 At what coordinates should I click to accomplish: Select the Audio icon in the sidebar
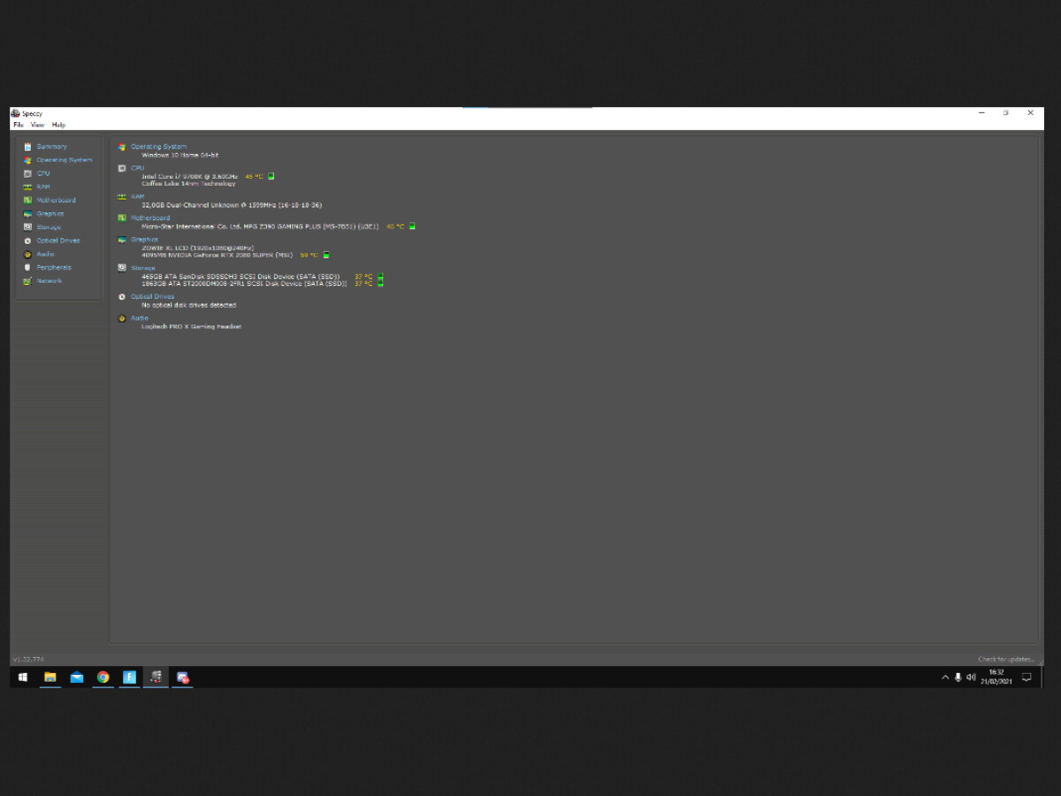[27, 254]
